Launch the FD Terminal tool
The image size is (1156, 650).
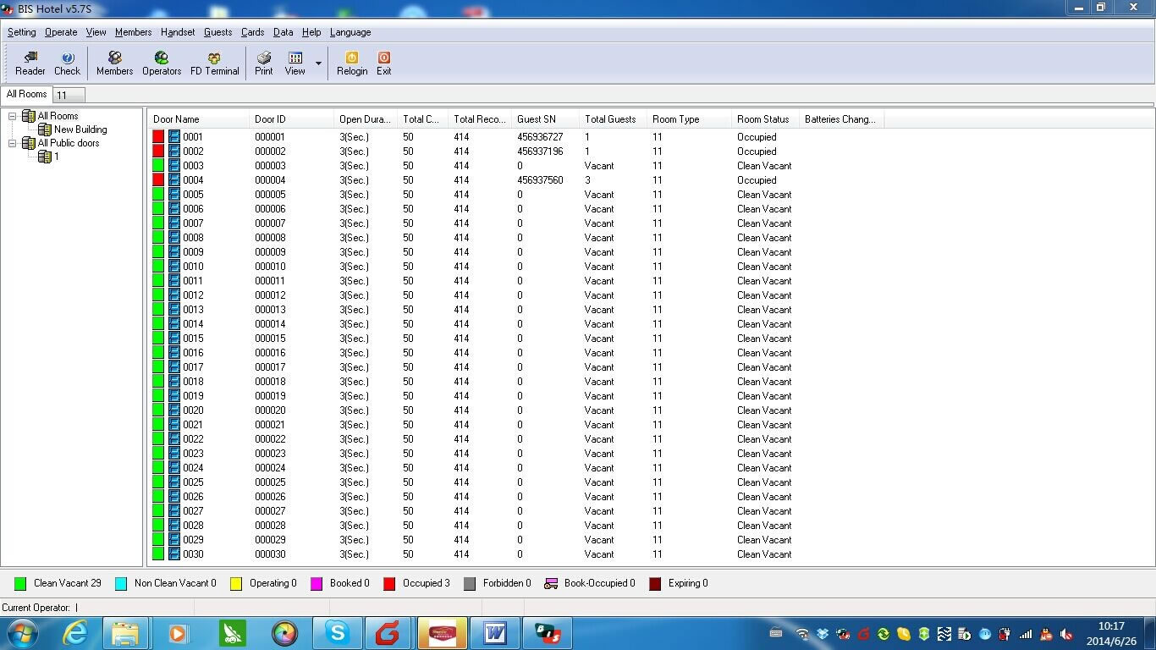pyautogui.click(x=214, y=63)
